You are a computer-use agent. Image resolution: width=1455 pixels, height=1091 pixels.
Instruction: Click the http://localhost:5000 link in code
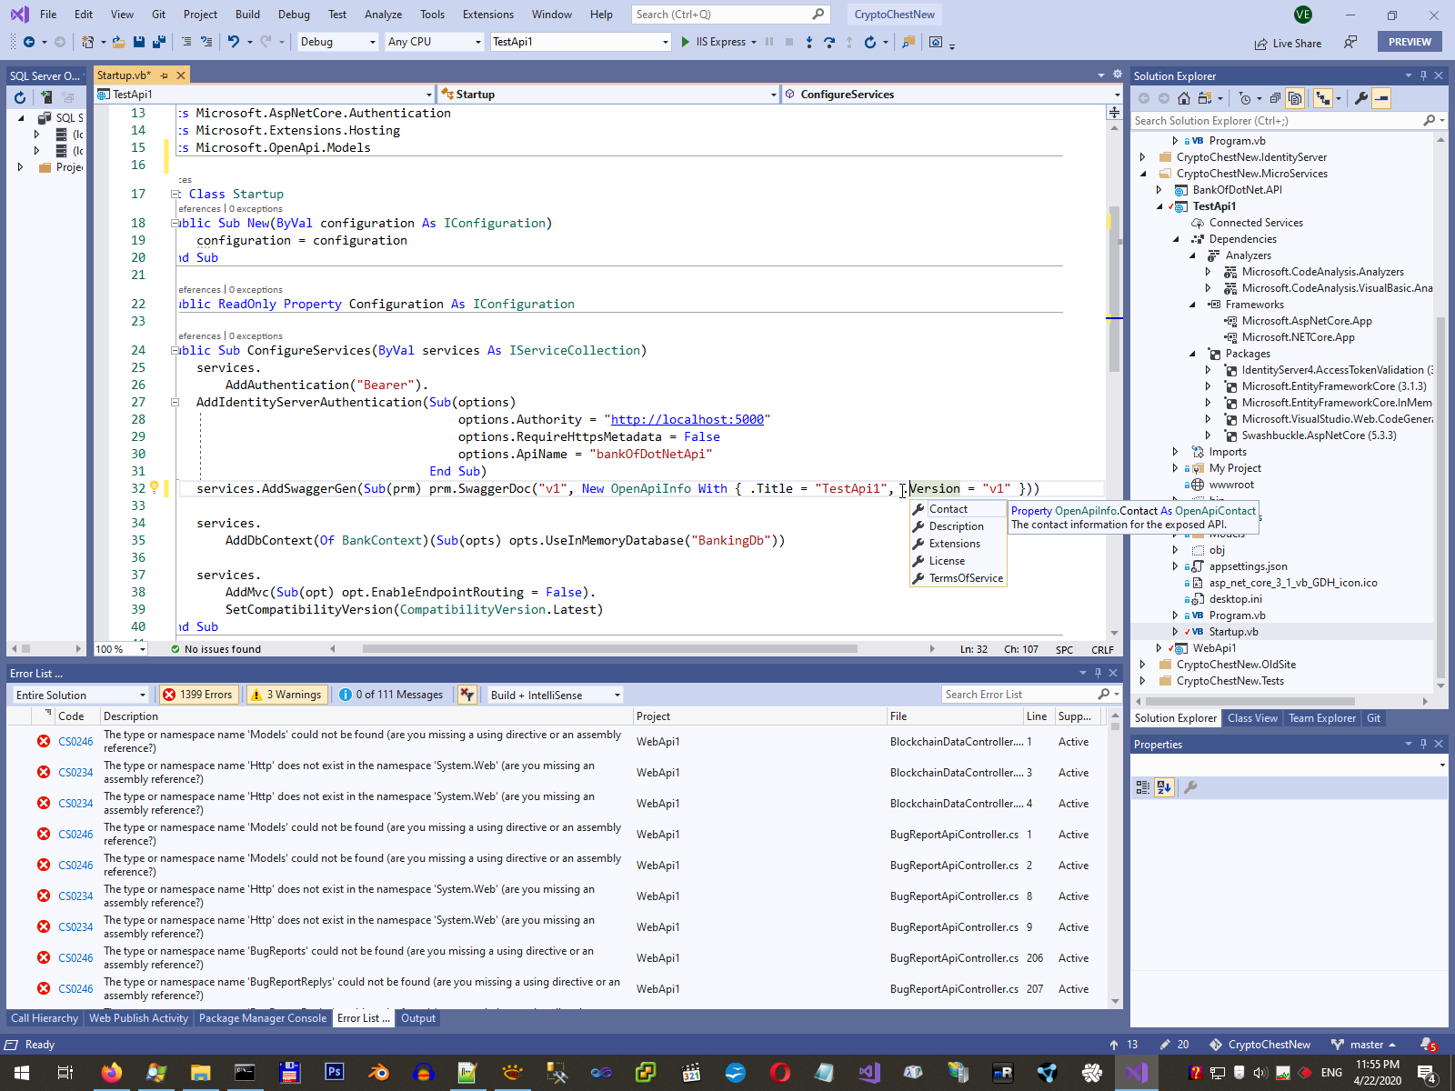click(x=687, y=419)
